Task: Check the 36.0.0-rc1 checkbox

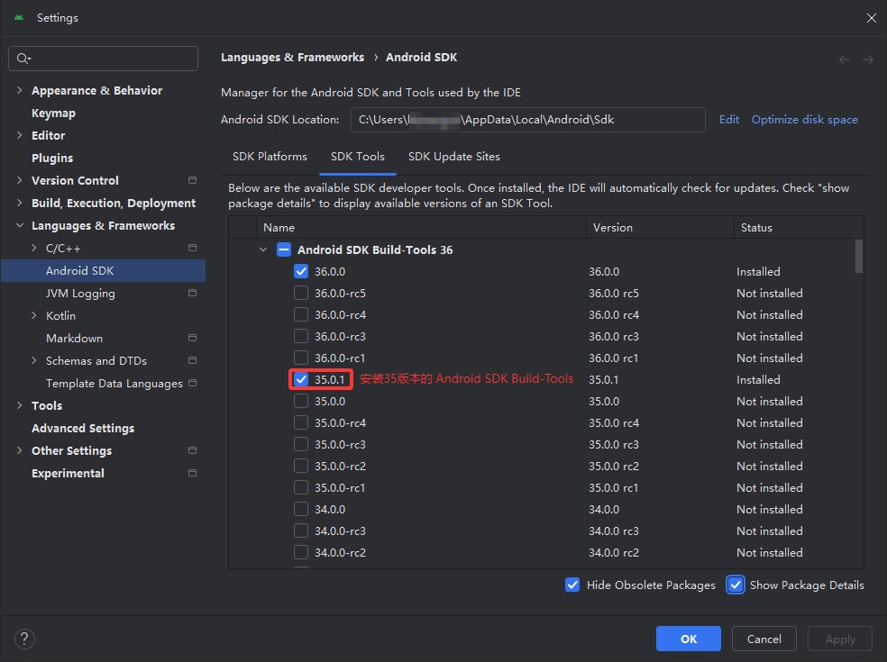Action: click(301, 358)
